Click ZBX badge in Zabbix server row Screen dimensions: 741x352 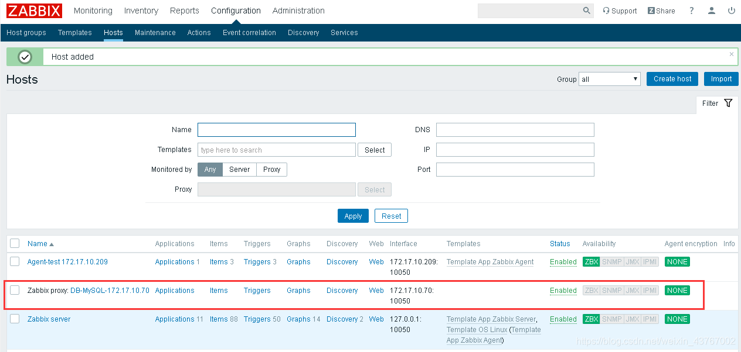click(592, 319)
